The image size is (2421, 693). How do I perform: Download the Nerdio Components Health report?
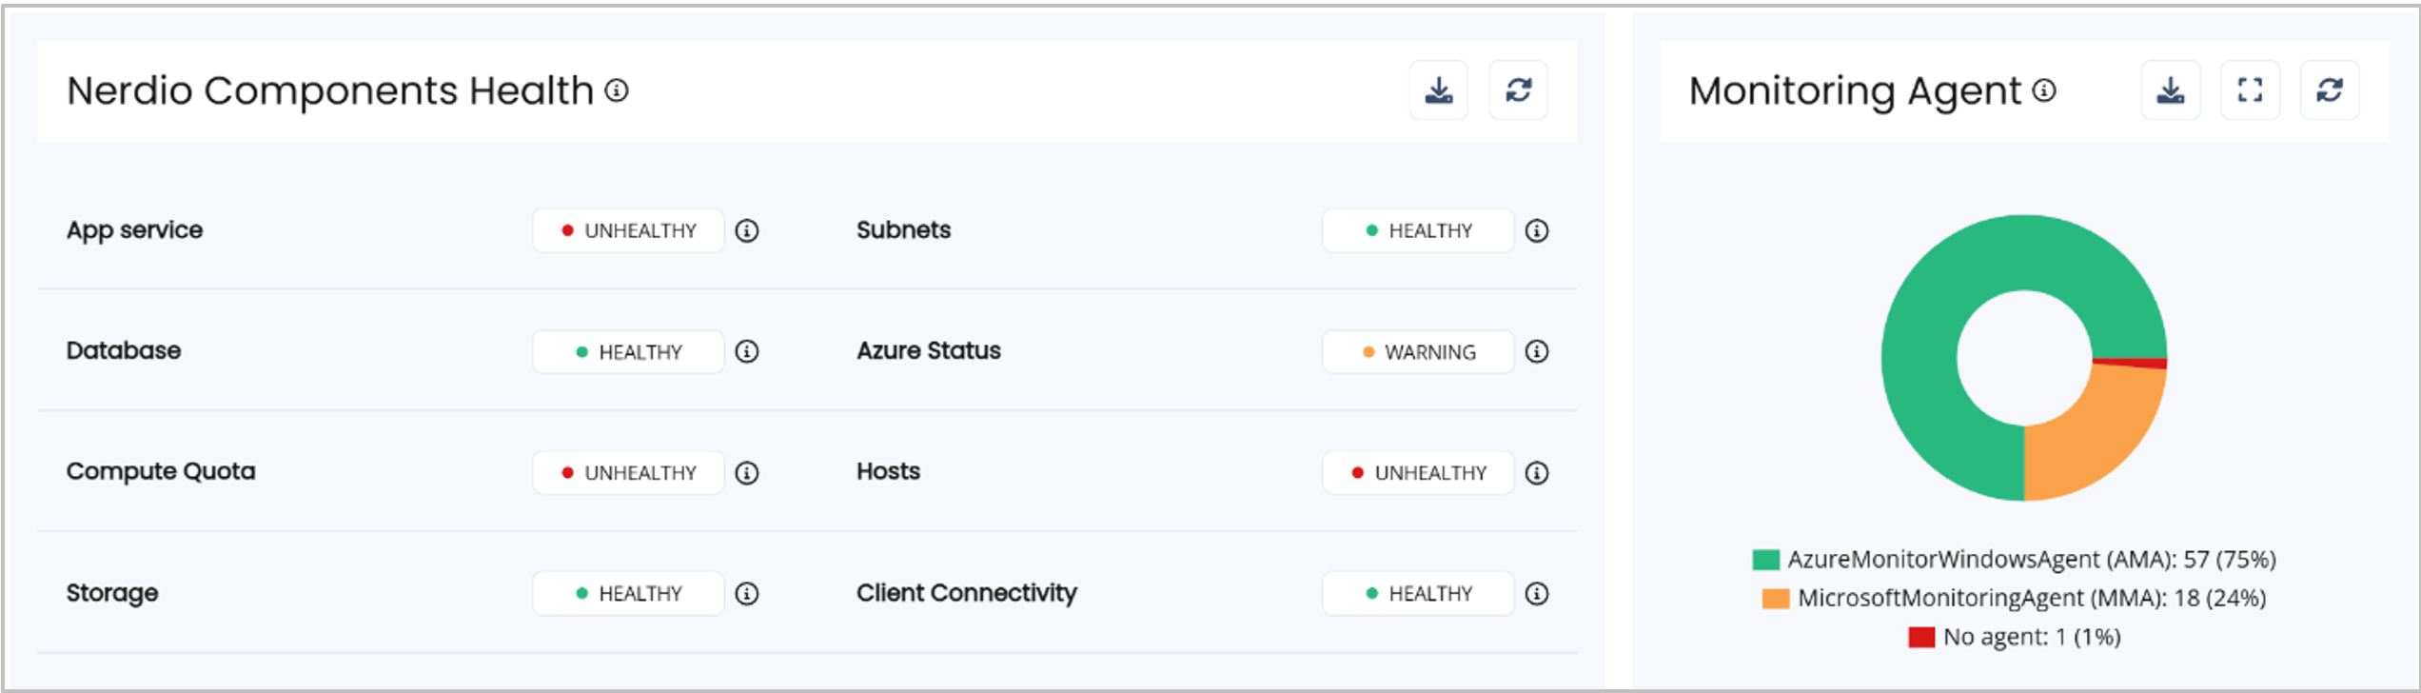[x=1438, y=90]
